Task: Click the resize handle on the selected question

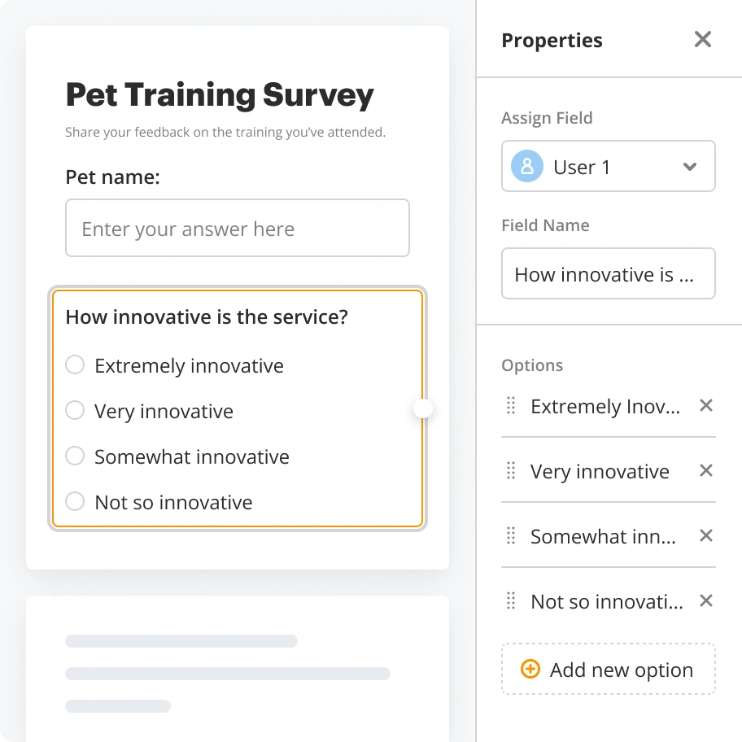Action: pyautogui.click(x=422, y=408)
